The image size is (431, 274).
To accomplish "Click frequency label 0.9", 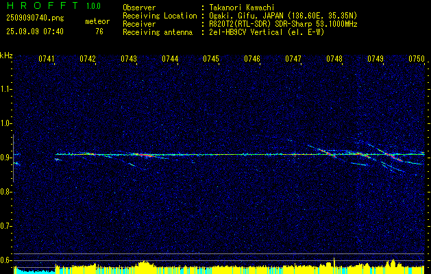I will [5, 158].
